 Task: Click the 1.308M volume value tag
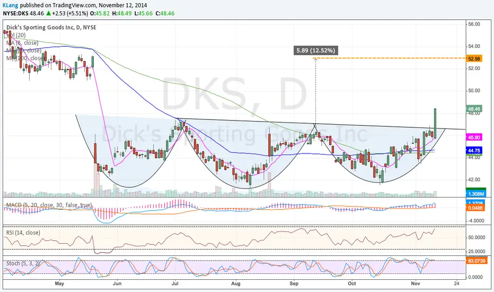(x=476, y=194)
